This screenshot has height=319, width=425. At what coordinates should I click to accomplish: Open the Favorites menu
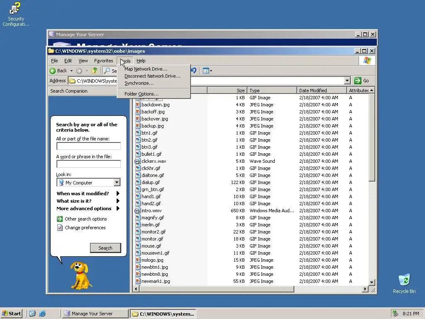[103, 61]
